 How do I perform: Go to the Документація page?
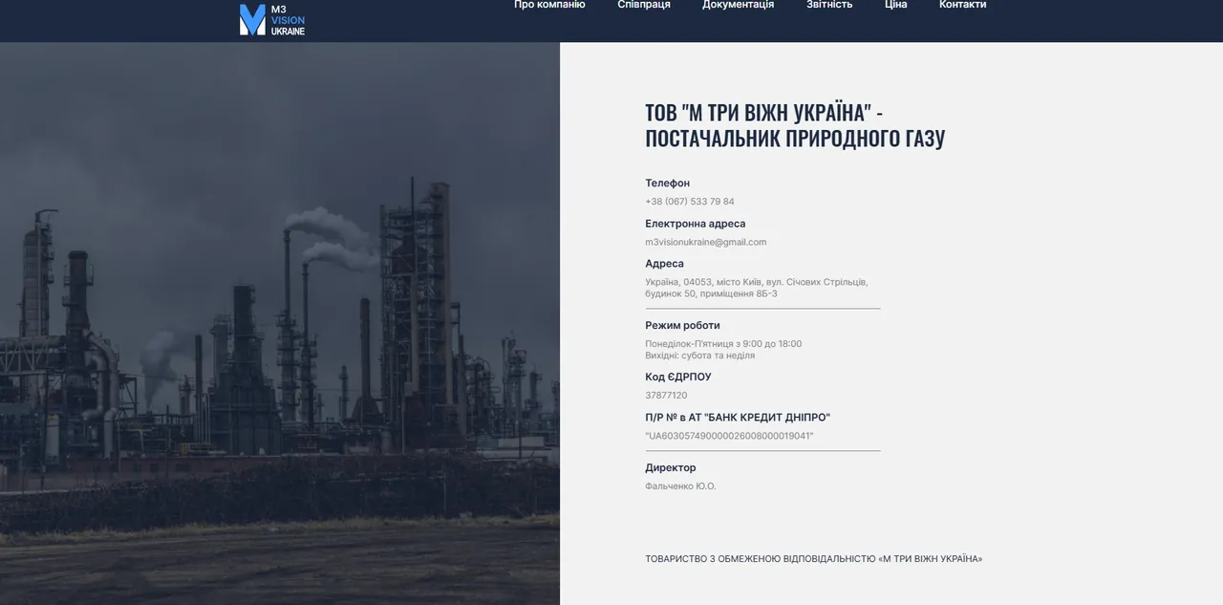click(738, 5)
